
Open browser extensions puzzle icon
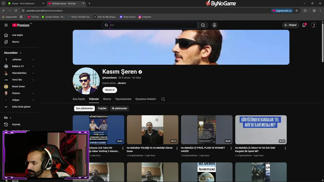(x=305, y=11)
